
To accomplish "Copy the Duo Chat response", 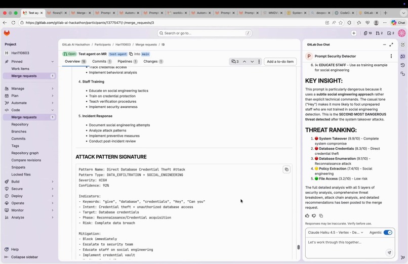I will pos(321,215).
